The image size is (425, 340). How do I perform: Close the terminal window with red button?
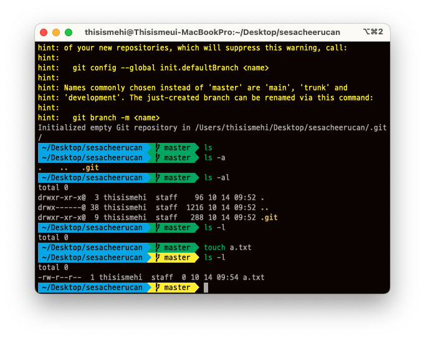[x=44, y=32]
